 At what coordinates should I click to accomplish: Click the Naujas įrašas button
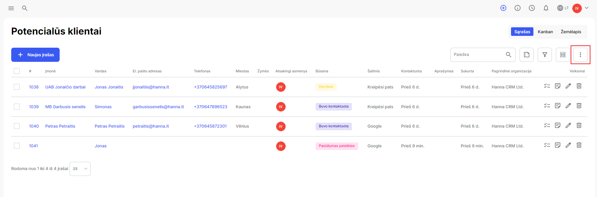[35, 55]
